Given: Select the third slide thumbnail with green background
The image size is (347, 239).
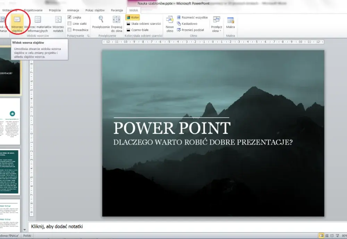Looking at the screenshot, I should pos(10,172).
